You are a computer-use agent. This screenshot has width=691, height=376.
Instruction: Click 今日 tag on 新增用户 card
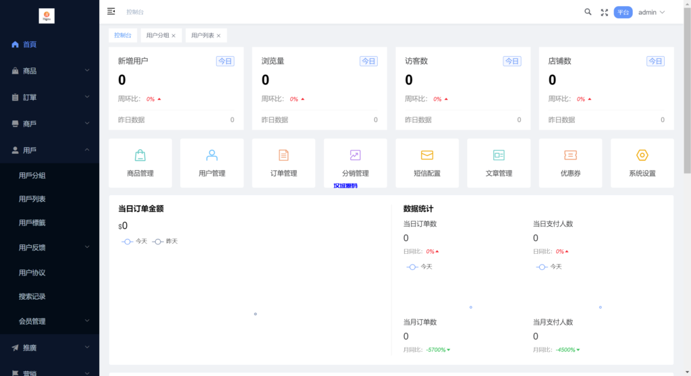pyautogui.click(x=225, y=61)
